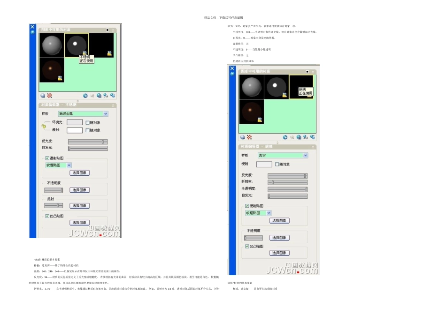This screenshot has height=315, width=446.
Task: Collapse 材质编辑器 - 不锈钢 panel
Action: [x=113, y=105]
